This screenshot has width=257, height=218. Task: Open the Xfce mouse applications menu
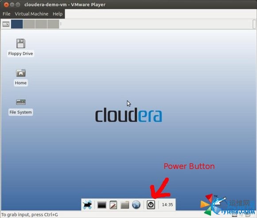[87, 205]
